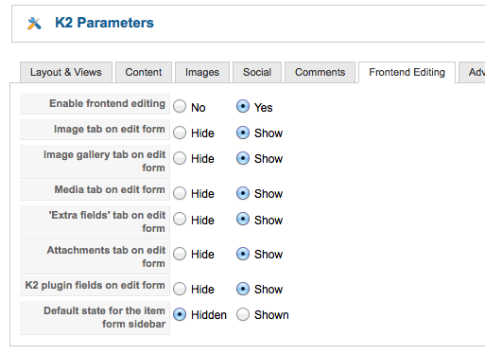
Task: Set item form sidebar default to Hidden
Action: [x=180, y=314]
